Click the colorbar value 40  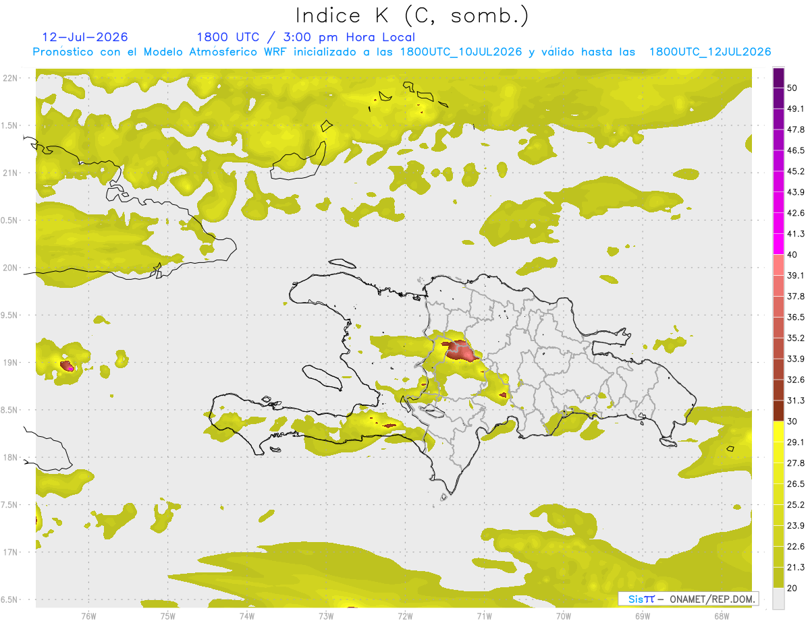click(x=793, y=255)
